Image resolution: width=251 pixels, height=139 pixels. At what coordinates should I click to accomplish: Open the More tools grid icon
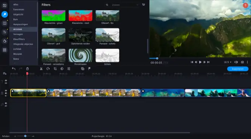tap(5, 50)
